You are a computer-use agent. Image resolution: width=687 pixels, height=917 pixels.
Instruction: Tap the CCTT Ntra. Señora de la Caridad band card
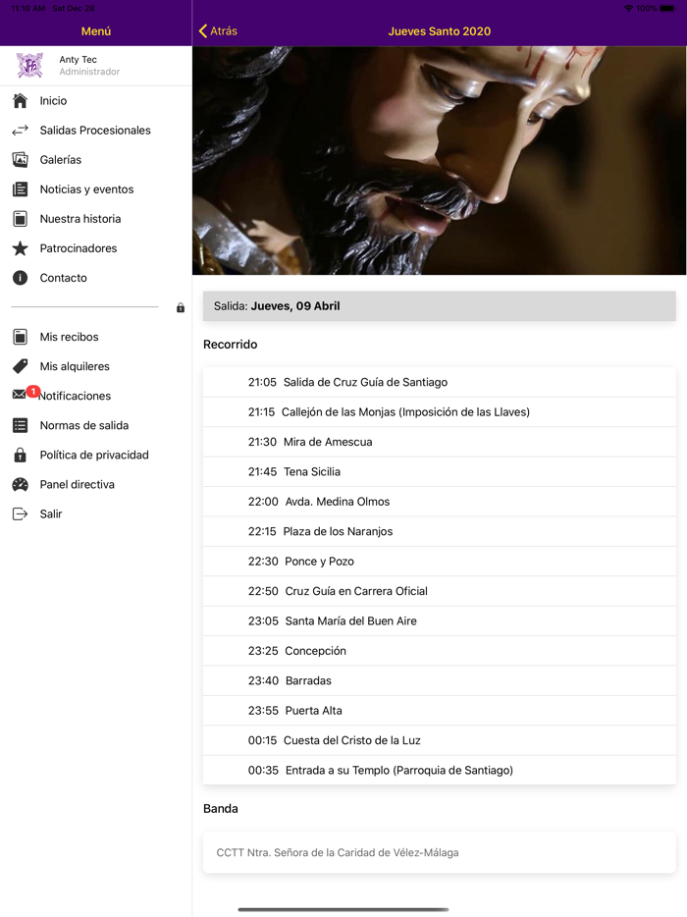point(440,852)
